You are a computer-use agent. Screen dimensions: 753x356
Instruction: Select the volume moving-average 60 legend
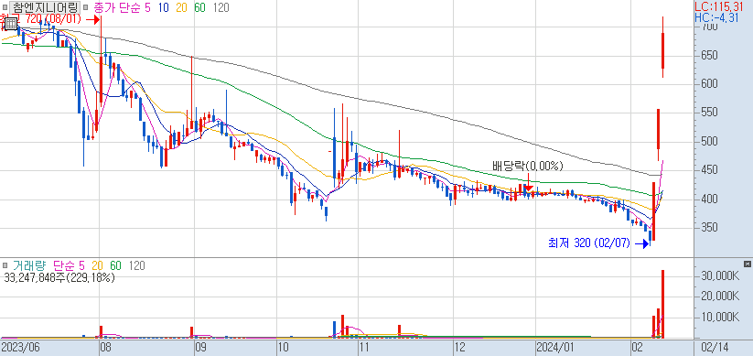[116, 265]
